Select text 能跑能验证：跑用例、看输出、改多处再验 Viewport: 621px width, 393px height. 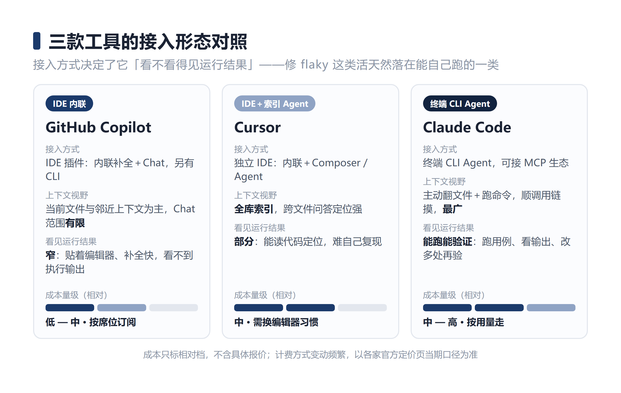497,248
